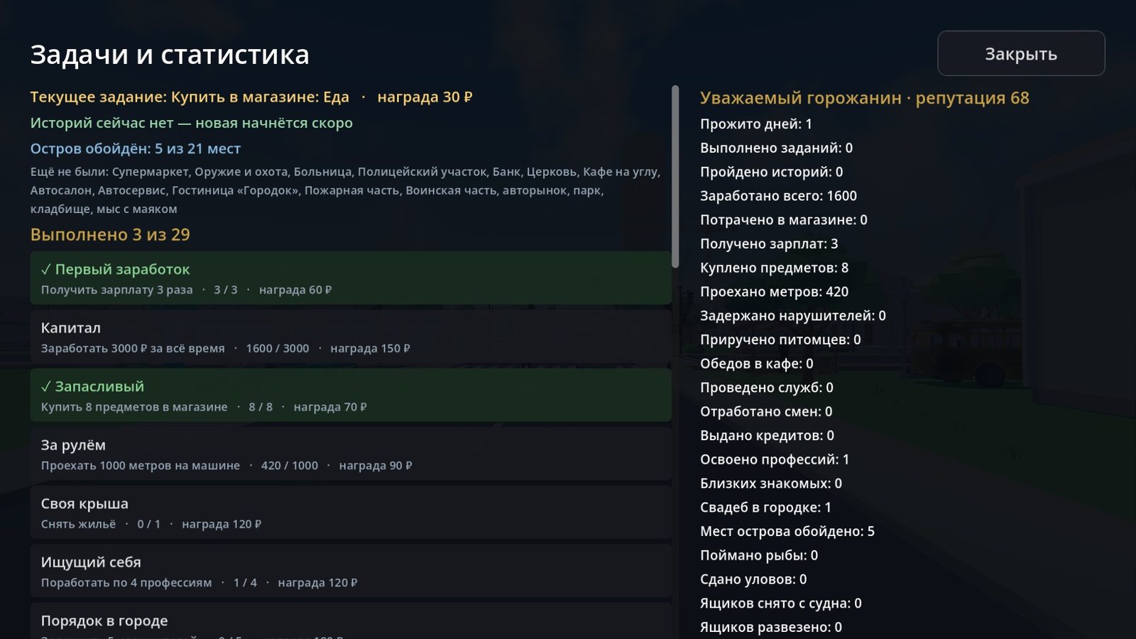Viewport: 1136px width, 639px height.
Task: Click the task list scrollbar thumb
Action: (675, 177)
